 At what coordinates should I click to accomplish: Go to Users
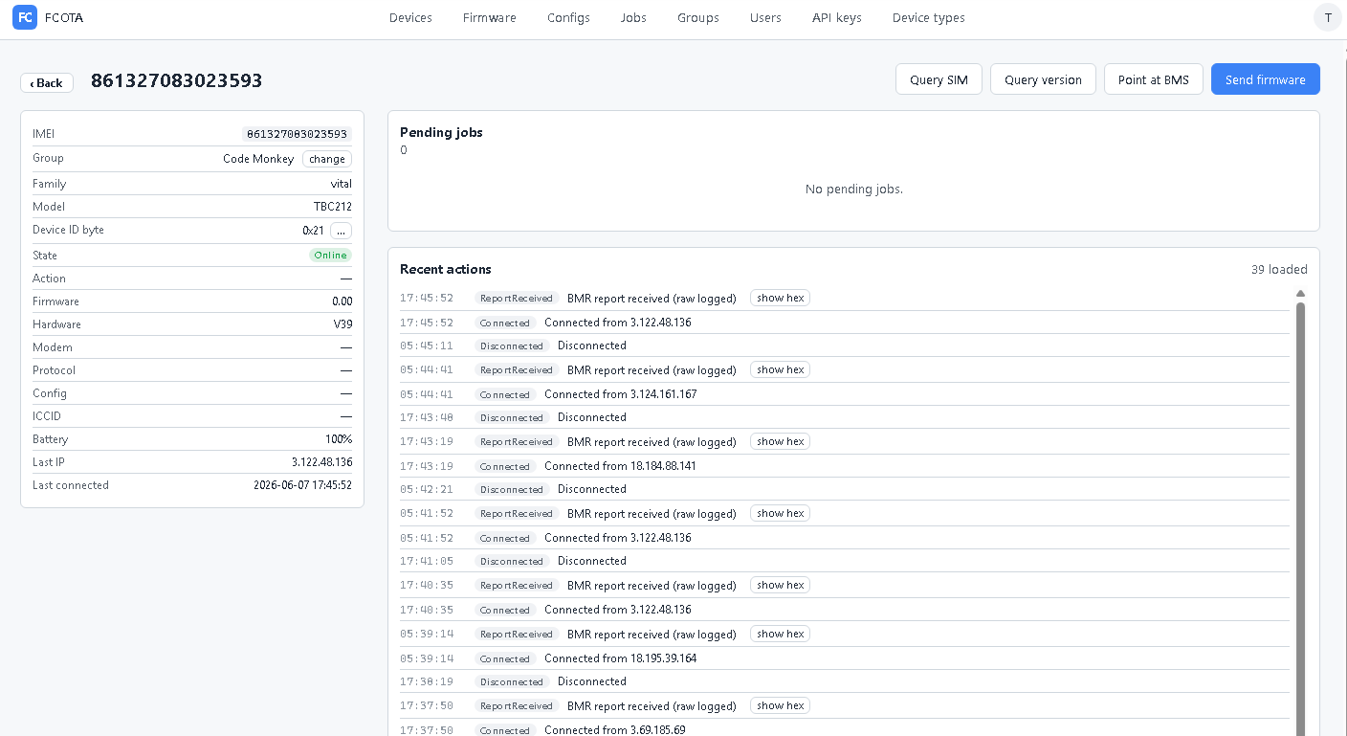(x=765, y=17)
